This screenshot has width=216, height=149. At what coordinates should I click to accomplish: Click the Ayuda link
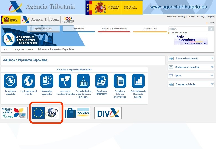(211, 23)
